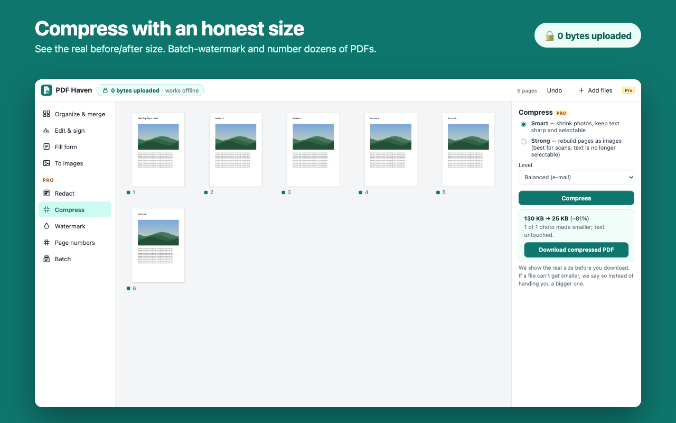Click the plus icon beside Add files
This screenshot has height=423, width=676.
coord(581,90)
